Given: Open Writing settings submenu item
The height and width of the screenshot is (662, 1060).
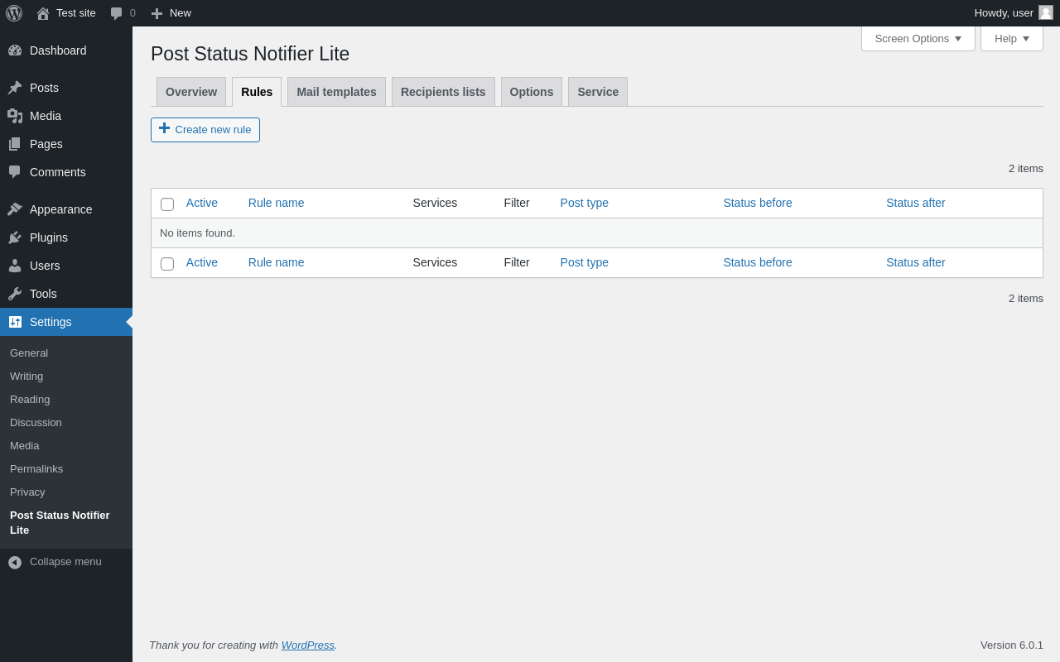Looking at the screenshot, I should [26, 376].
